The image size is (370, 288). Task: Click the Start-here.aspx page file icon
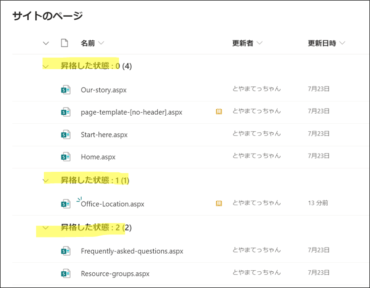[66, 134]
